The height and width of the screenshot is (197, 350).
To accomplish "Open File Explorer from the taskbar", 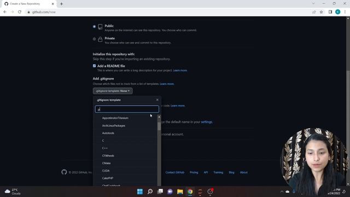I will tap(180, 192).
